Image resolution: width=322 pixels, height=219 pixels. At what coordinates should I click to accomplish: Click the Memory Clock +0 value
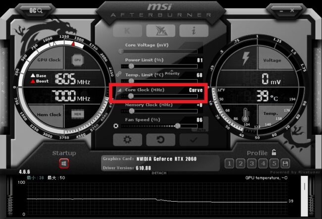(200, 105)
